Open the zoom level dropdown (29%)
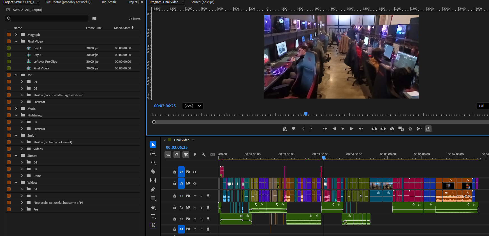This screenshot has height=236, width=489. (193, 106)
